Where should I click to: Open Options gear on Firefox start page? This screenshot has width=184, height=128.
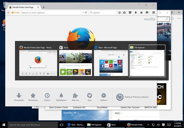click(x=104, y=97)
